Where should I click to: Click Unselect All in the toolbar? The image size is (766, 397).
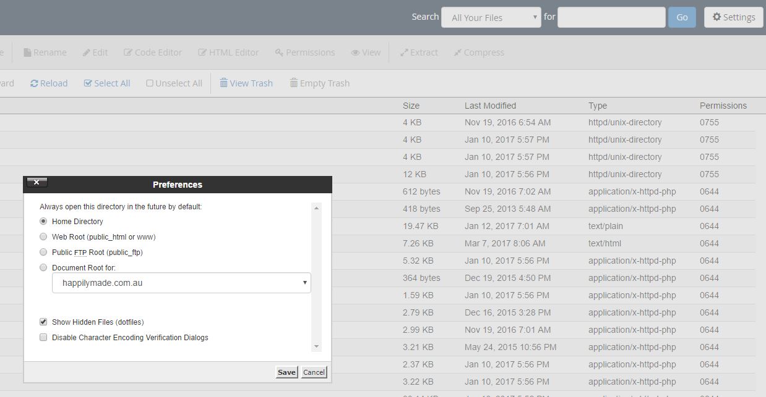(x=174, y=83)
